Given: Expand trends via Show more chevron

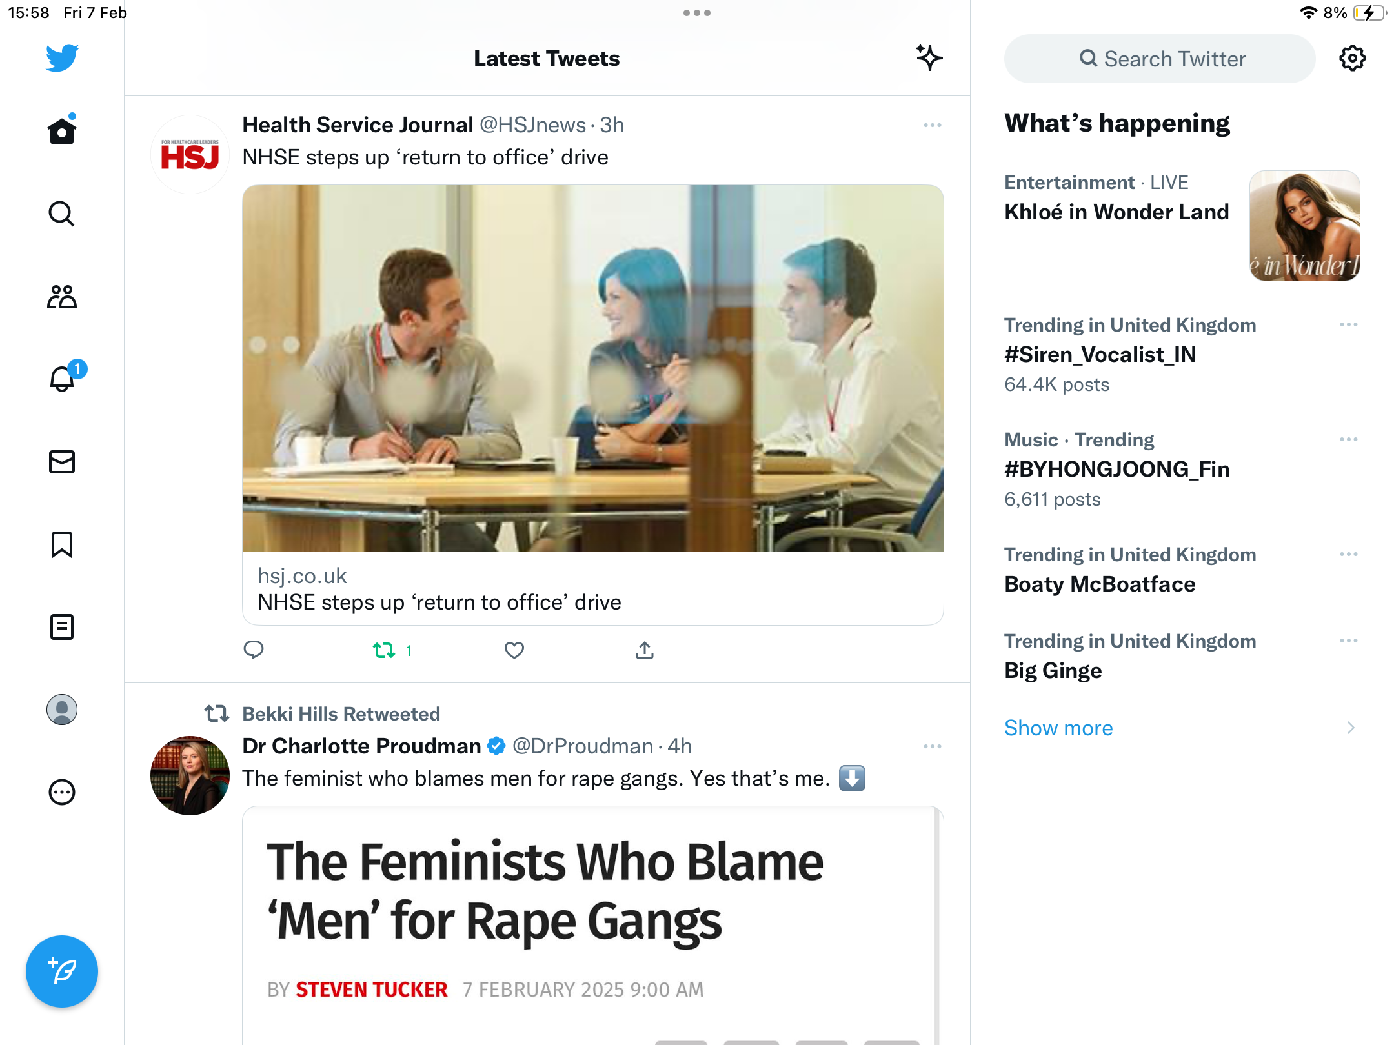Looking at the screenshot, I should (x=1351, y=728).
